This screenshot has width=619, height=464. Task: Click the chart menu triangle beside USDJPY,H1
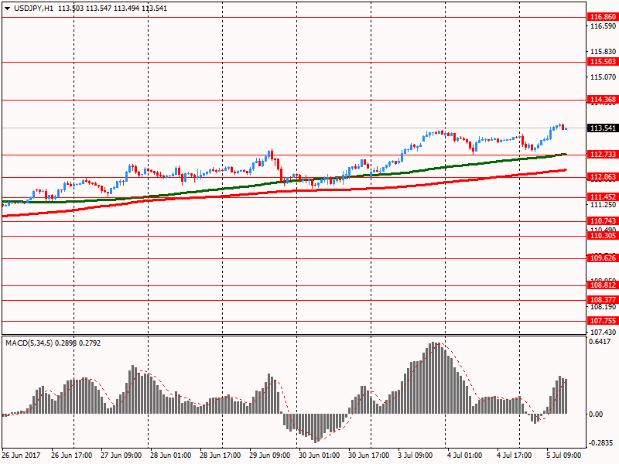point(7,9)
